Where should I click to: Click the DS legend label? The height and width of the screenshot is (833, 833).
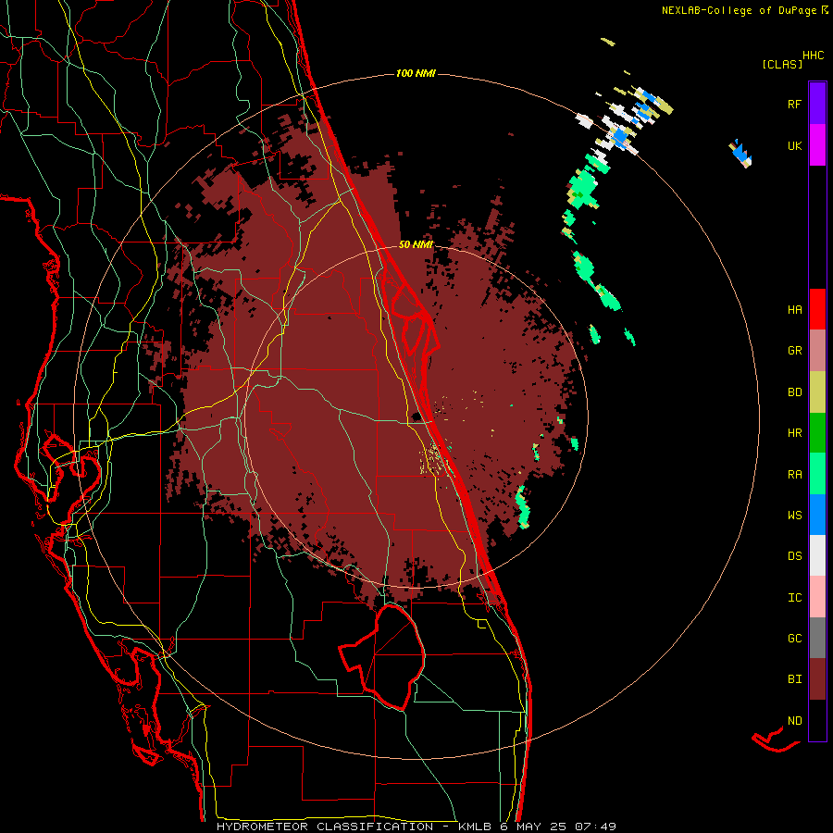click(x=794, y=556)
